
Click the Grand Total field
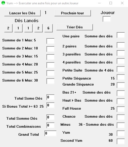50,133
